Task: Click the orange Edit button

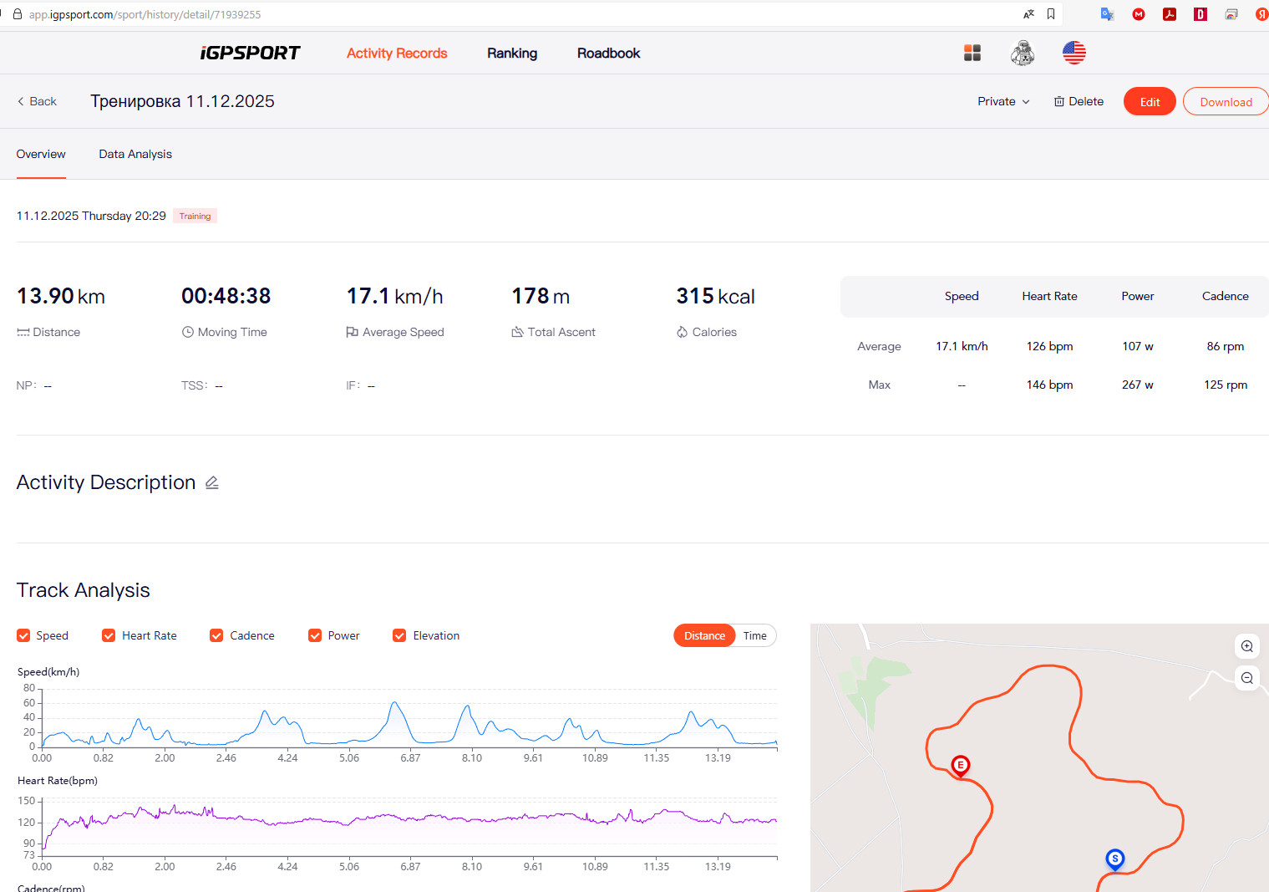Action: (x=1150, y=101)
